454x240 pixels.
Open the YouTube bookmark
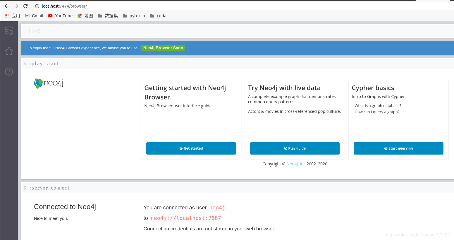click(x=60, y=16)
